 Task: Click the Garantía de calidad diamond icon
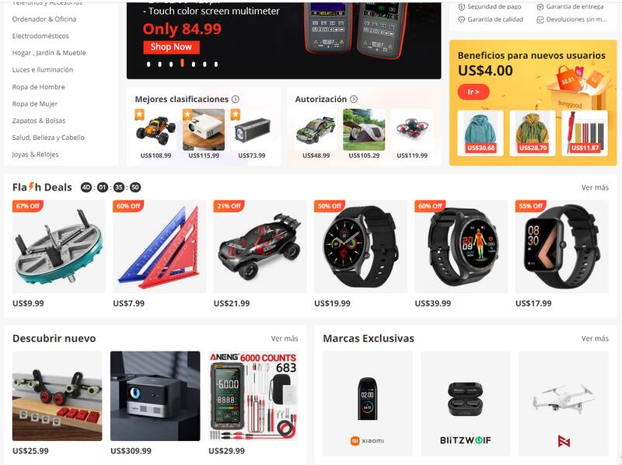(x=461, y=19)
